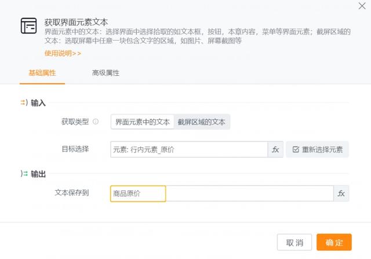
Task: Select the 截屏区域的文本 option
Action: [x=201, y=122]
